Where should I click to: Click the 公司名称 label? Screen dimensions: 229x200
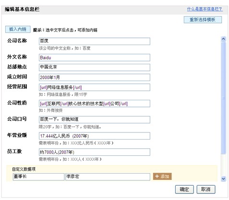coord(17,41)
